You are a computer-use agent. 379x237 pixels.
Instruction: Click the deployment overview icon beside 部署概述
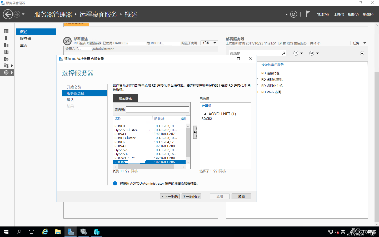(67, 41)
